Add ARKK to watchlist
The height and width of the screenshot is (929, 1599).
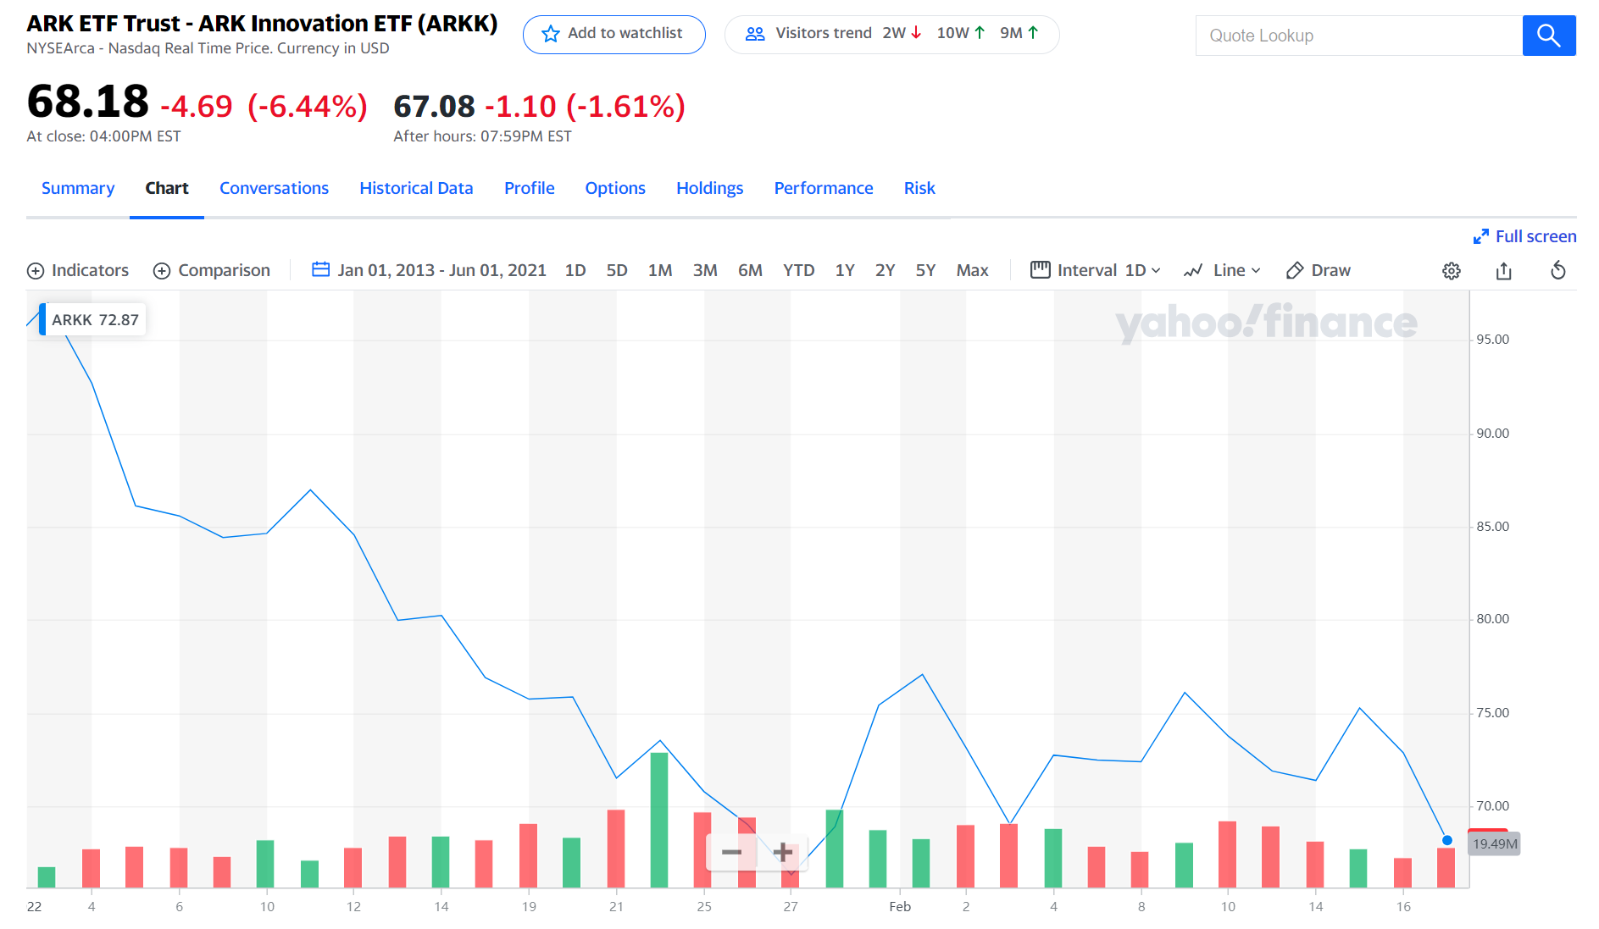click(614, 34)
